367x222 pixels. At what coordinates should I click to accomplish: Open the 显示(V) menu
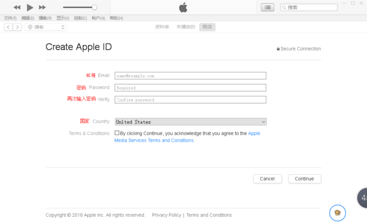[x=63, y=18]
